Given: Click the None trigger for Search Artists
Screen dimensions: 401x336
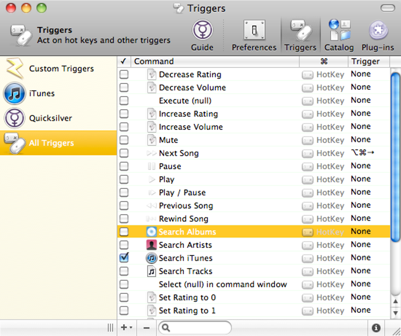Looking at the screenshot, I should pos(361,244).
